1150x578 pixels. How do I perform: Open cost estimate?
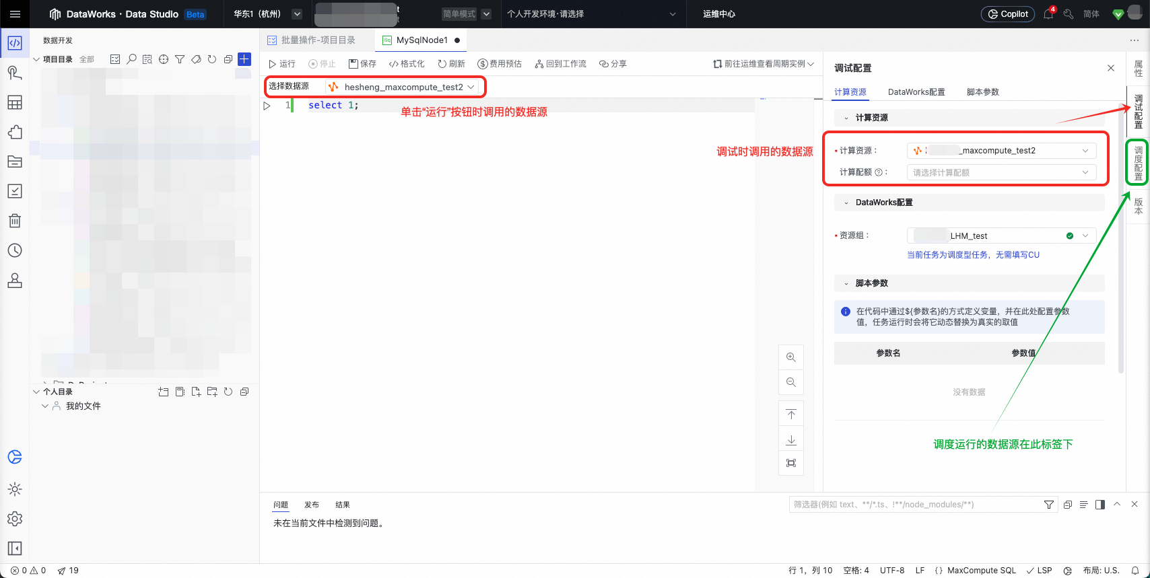tap(500, 64)
